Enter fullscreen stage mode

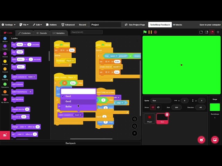tap(218, 32)
